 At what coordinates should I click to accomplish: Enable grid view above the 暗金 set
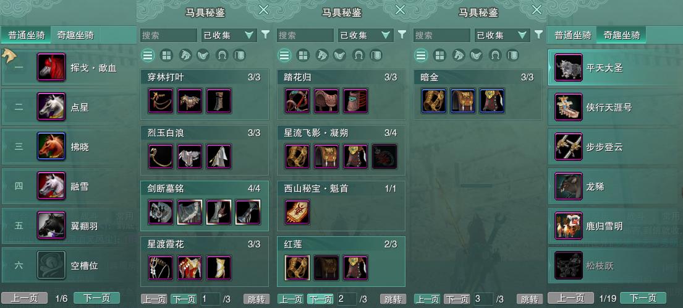439,55
